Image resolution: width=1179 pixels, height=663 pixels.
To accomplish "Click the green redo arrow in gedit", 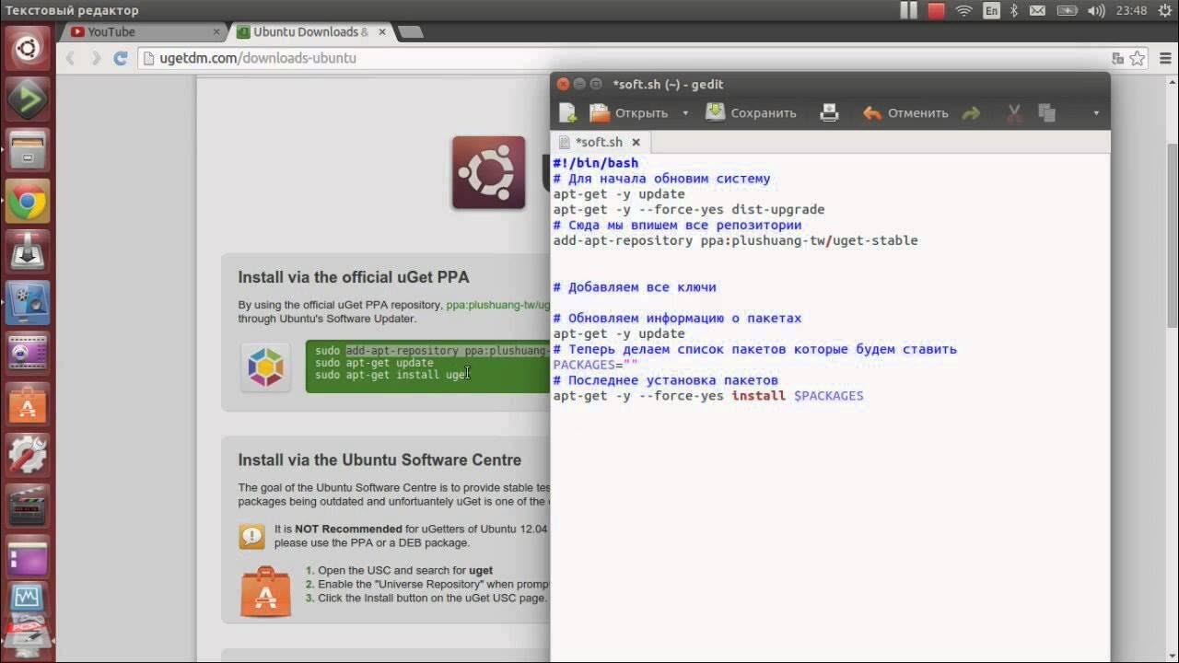I will [x=971, y=113].
